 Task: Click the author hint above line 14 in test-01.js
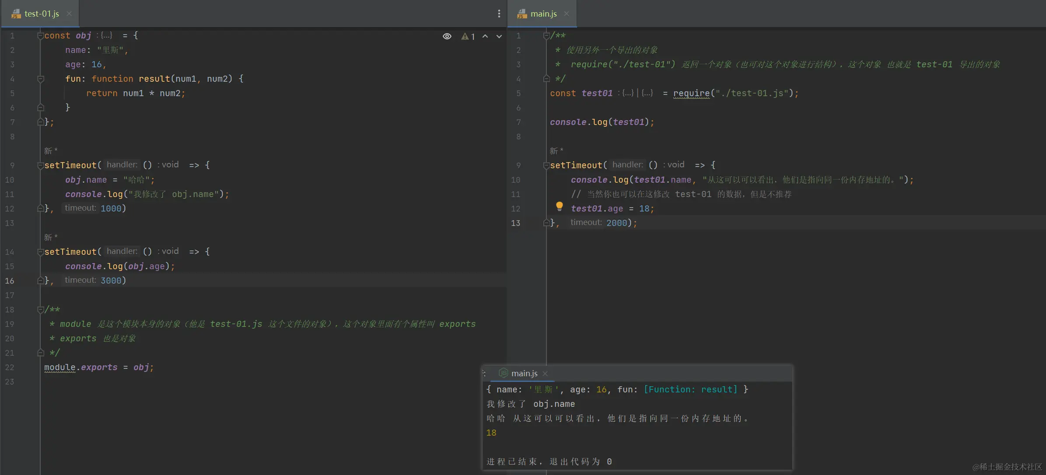[51, 237]
